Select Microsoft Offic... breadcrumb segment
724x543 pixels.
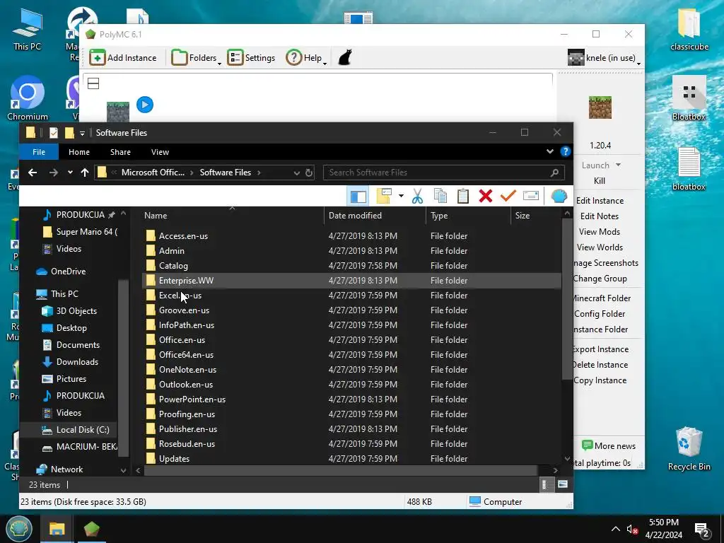[x=153, y=173]
